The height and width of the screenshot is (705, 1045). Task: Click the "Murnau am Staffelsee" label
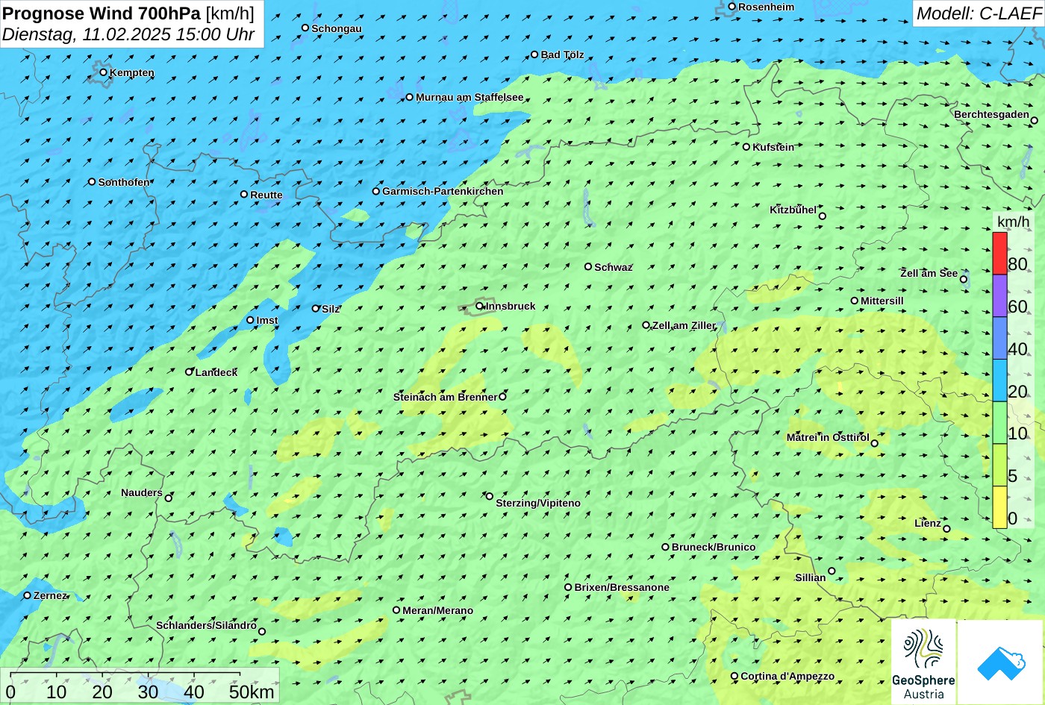(x=470, y=97)
